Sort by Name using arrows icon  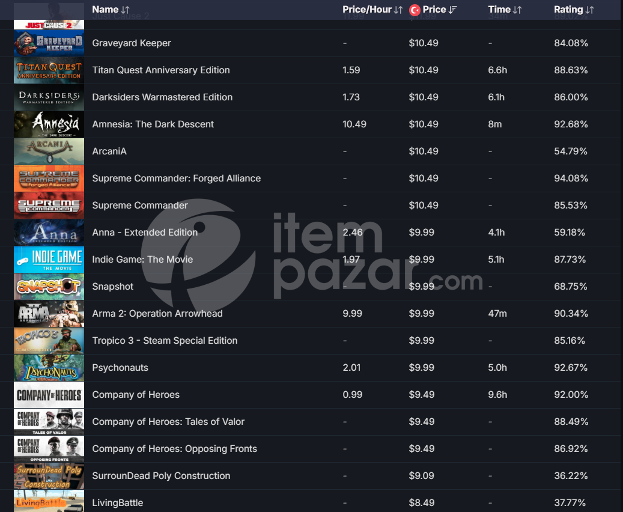126,10
